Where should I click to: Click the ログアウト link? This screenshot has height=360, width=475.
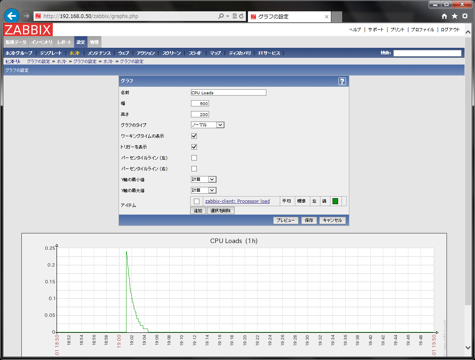450,29
